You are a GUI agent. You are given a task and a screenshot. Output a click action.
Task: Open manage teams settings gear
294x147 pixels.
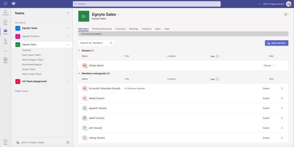coord(68,142)
